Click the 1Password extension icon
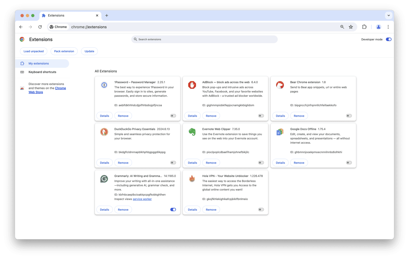The image size is (409, 259). pyautogui.click(x=104, y=85)
